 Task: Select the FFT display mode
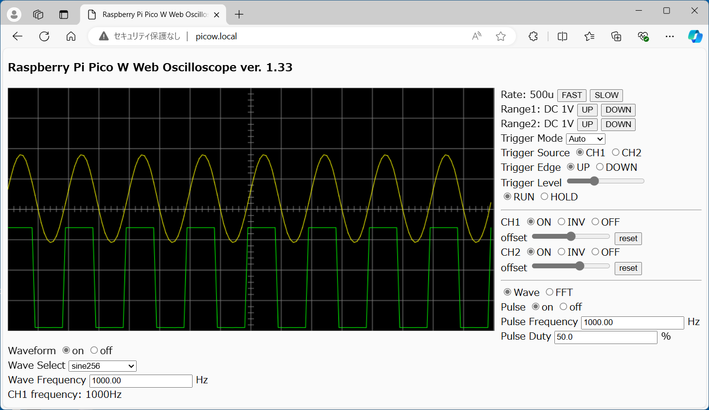pyautogui.click(x=549, y=292)
